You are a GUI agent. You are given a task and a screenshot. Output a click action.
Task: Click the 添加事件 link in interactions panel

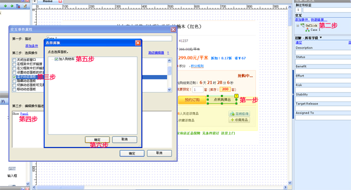point(302,19)
